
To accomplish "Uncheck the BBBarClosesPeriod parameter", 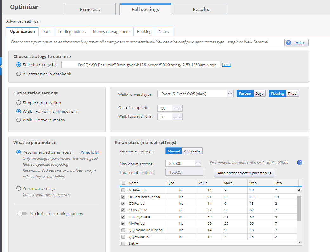I will [123, 197].
